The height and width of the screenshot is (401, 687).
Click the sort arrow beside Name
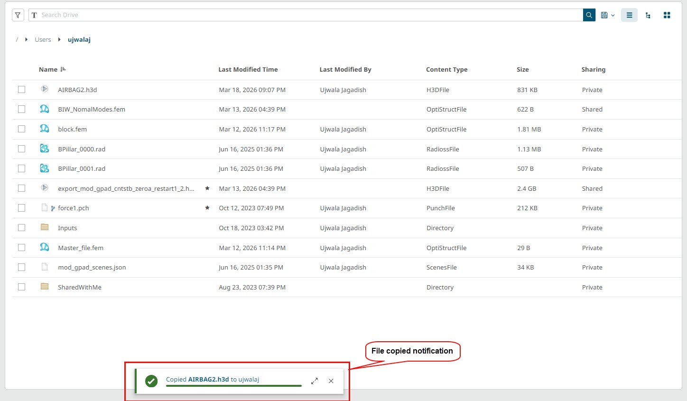click(63, 69)
